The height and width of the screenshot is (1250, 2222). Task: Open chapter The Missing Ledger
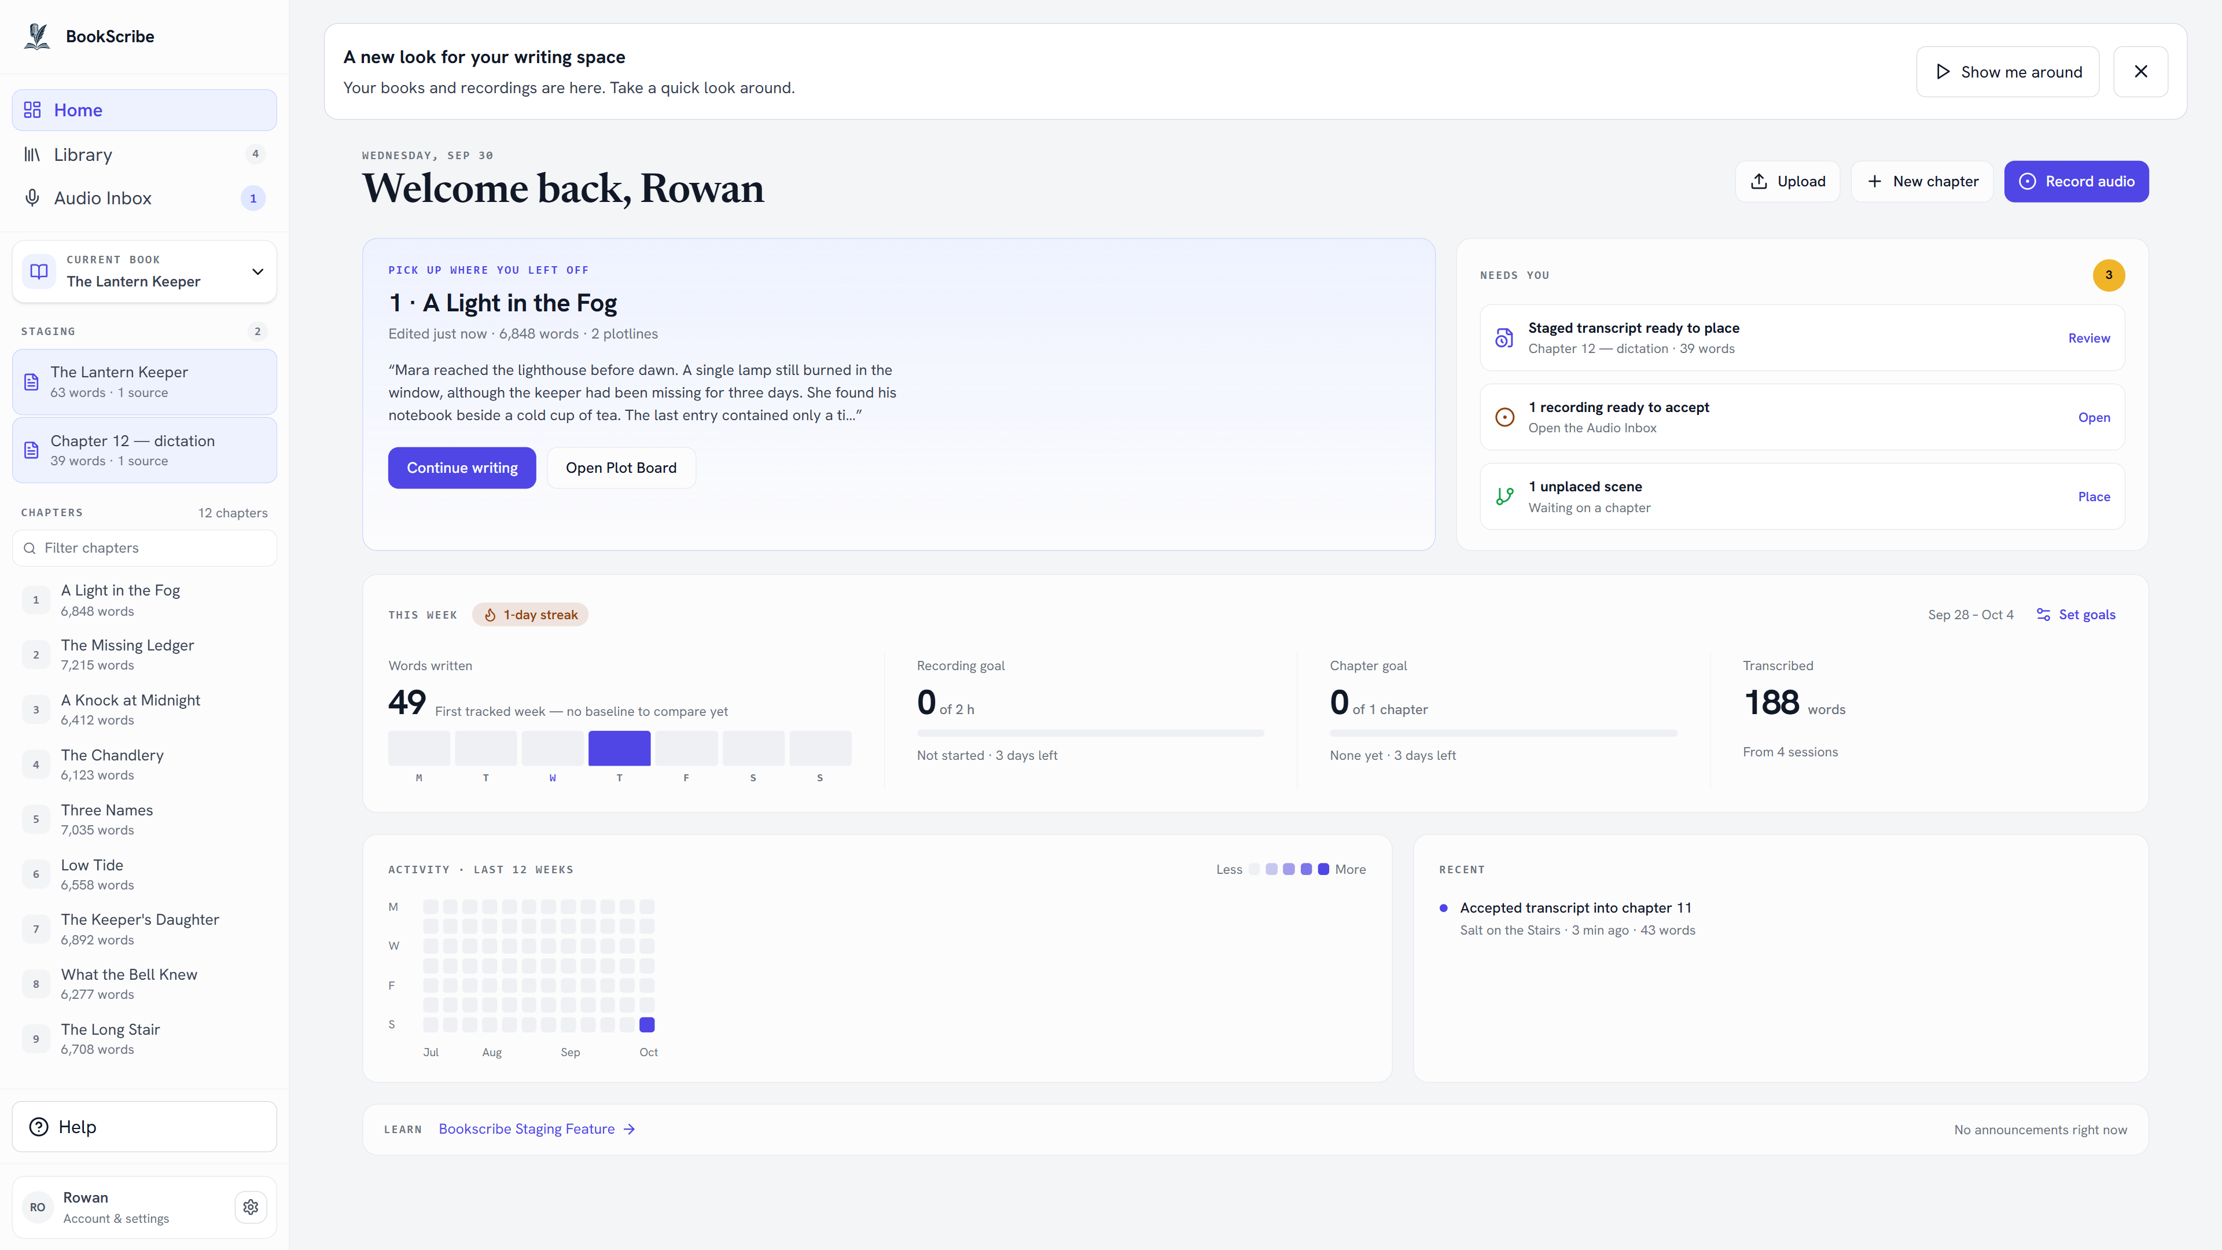[144, 655]
